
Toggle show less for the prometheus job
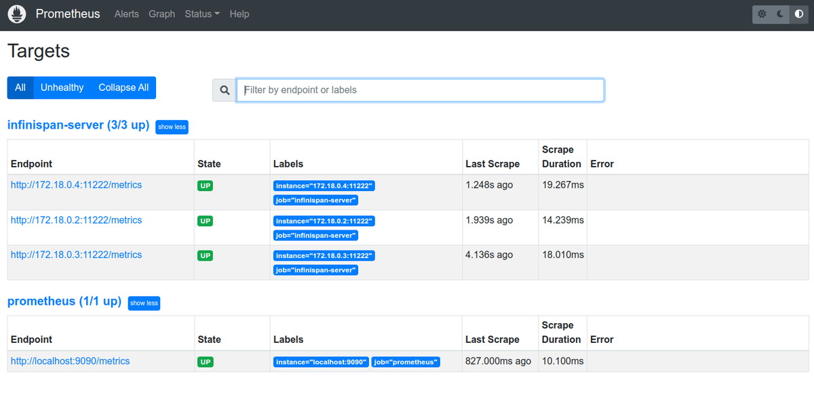(x=144, y=303)
